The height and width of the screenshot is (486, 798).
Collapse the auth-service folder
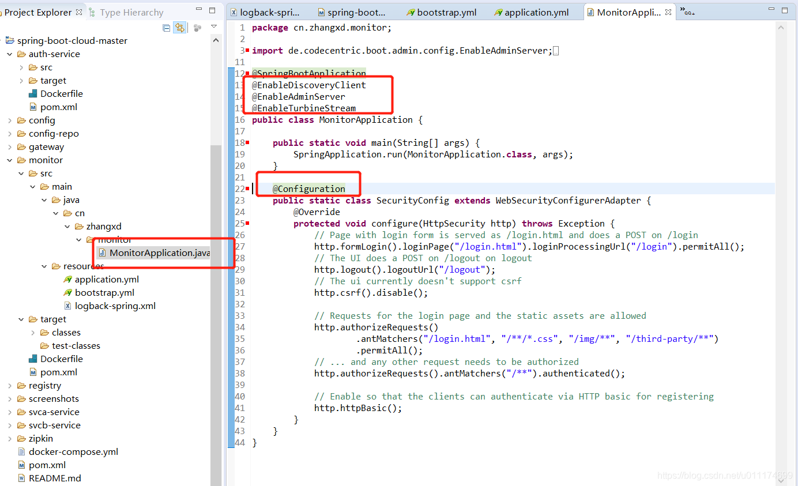(10, 54)
